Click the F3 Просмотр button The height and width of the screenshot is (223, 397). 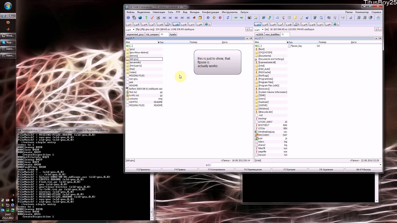point(143,169)
